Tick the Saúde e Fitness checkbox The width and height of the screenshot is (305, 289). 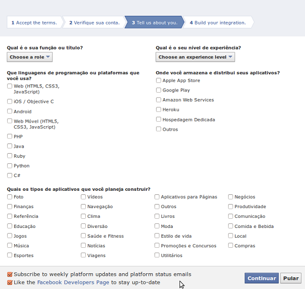click(83, 236)
